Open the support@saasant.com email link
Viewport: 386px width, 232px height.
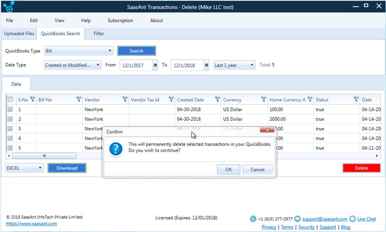324,219
